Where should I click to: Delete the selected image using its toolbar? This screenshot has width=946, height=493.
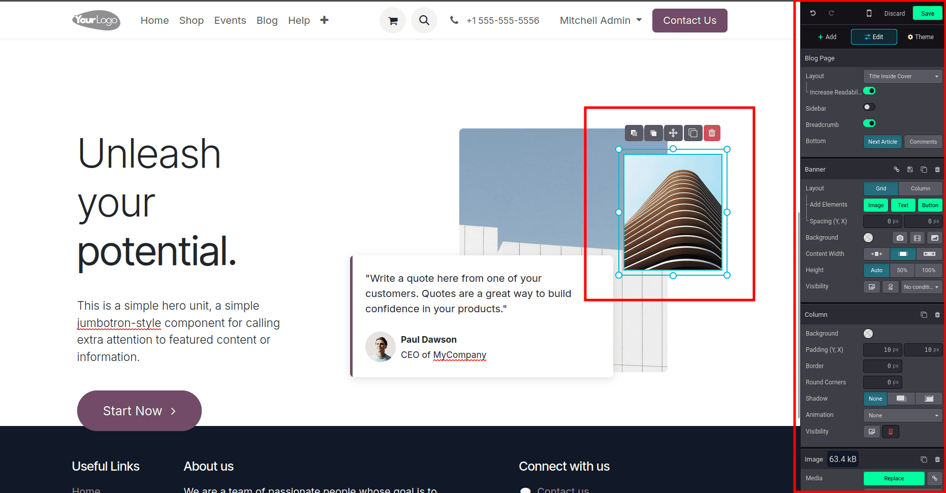pyautogui.click(x=711, y=133)
